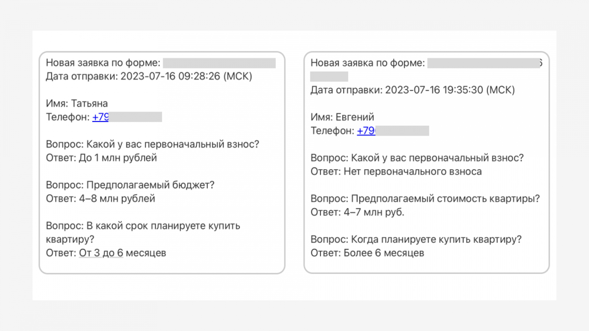Click the name Евгений
Image resolution: width=589 pixels, height=331 pixels.
click(x=355, y=117)
